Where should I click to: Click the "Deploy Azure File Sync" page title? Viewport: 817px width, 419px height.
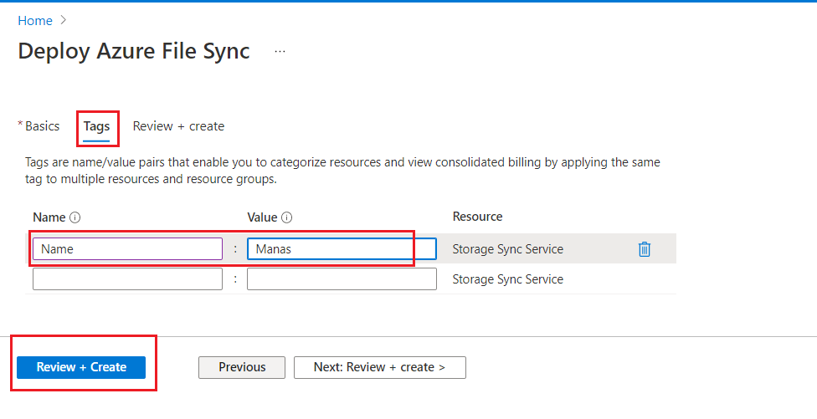click(134, 51)
